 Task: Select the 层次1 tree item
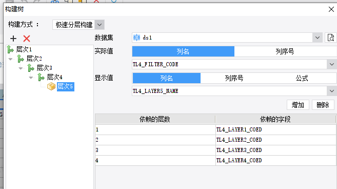click(x=24, y=49)
